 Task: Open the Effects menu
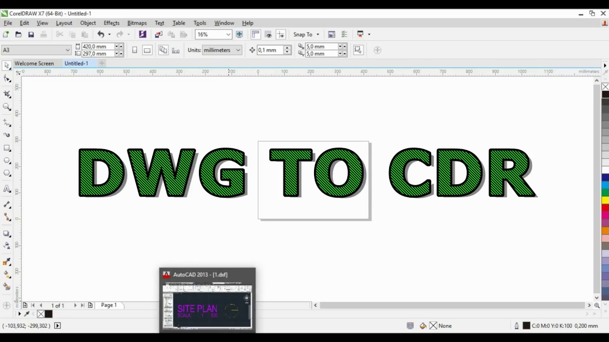point(111,23)
